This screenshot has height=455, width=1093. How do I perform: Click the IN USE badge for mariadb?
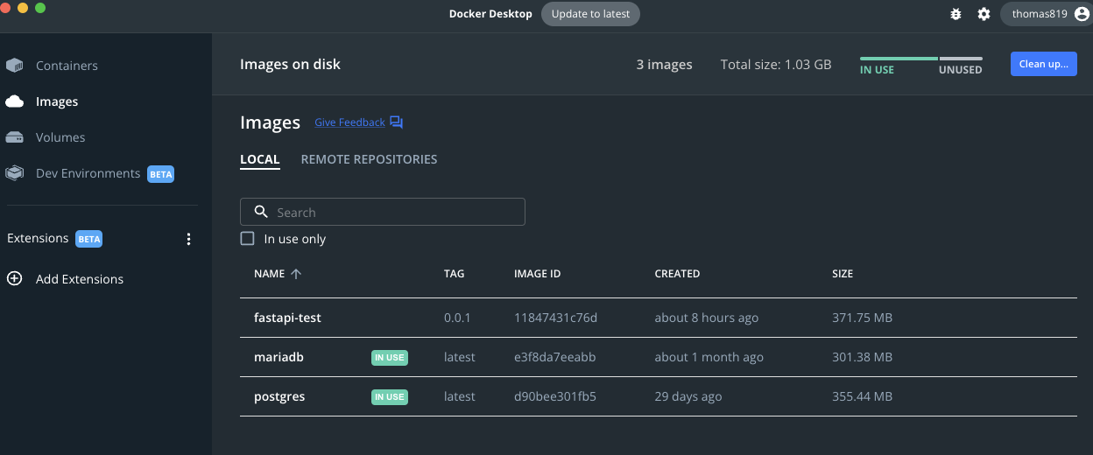coord(390,357)
